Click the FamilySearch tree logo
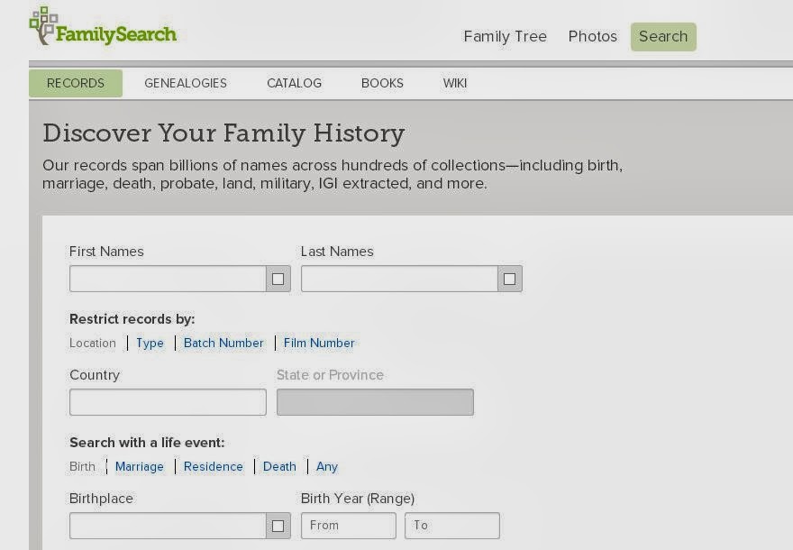The height and width of the screenshot is (550, 793). click(x=43, y=25)
